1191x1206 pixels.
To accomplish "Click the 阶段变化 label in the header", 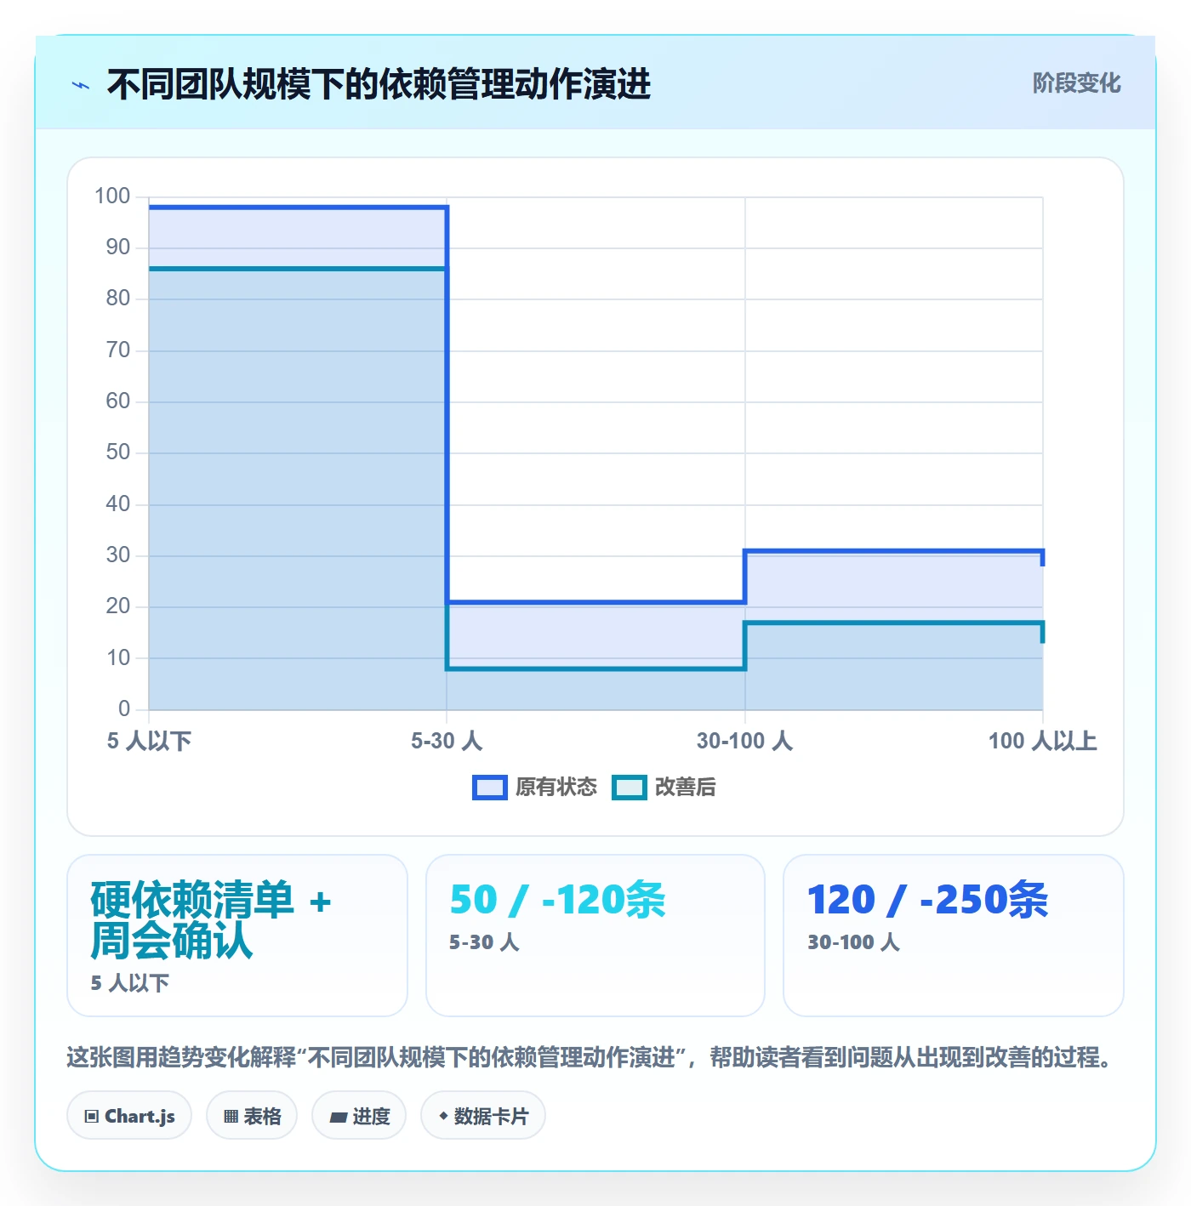I will (1076, 83).
